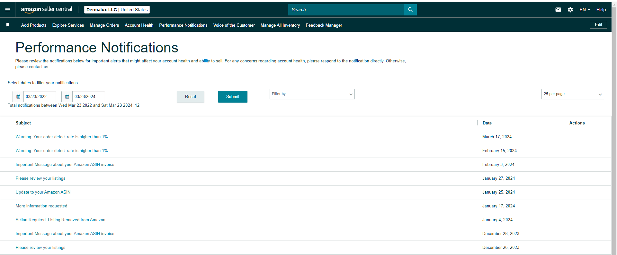
Task: Click the Performance Notifications page heading
Action: [x=97, y=48]
